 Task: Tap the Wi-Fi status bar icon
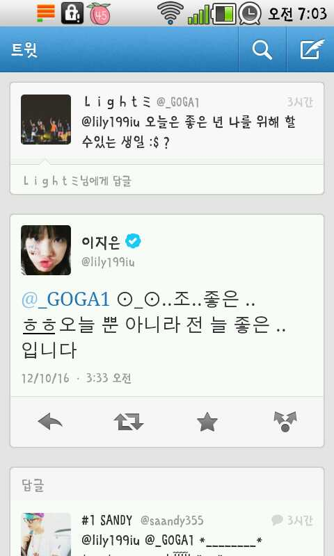170,13
